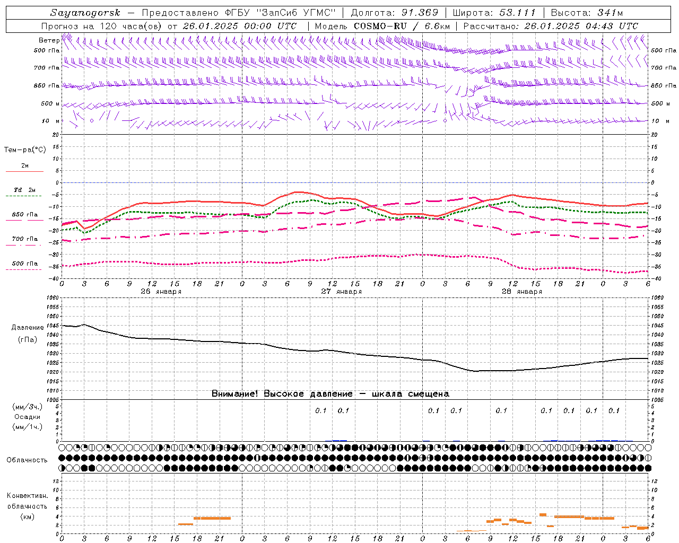Viewport: 679px width, 543px height.
Task: Click the "Рассчитано: 26.01.2025 04:43 UTC" timestamp
Action: (x=551, y=26)
